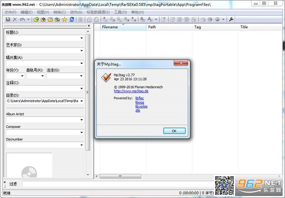The width and height of the screenshot is (285, 198).
Task: Click the Filename - Tag converter icon
Action: [x=113, y=19]
